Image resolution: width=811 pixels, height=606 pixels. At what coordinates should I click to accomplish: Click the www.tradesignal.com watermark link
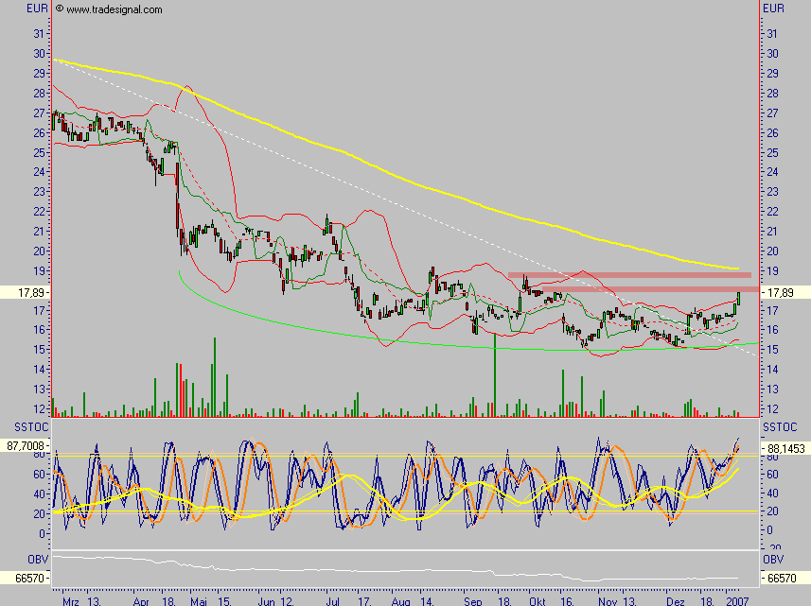click(113, 9)
